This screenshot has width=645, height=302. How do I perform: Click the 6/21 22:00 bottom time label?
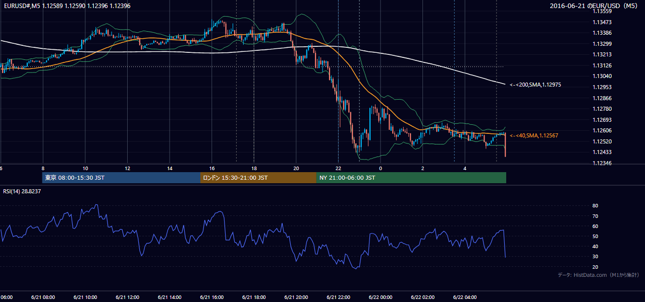tap(338, 297)
